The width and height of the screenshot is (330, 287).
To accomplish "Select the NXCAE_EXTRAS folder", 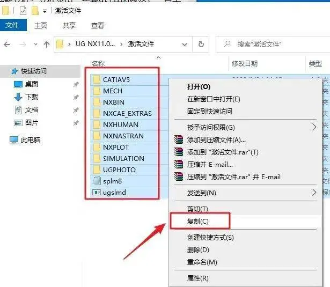I will tap(127, 113).
